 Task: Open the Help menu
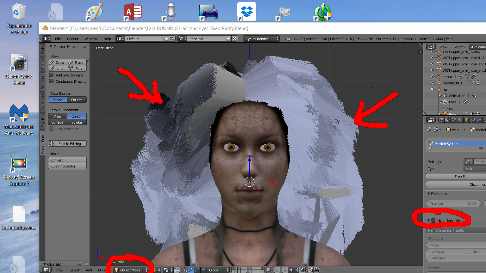click(x=107, y=39)
